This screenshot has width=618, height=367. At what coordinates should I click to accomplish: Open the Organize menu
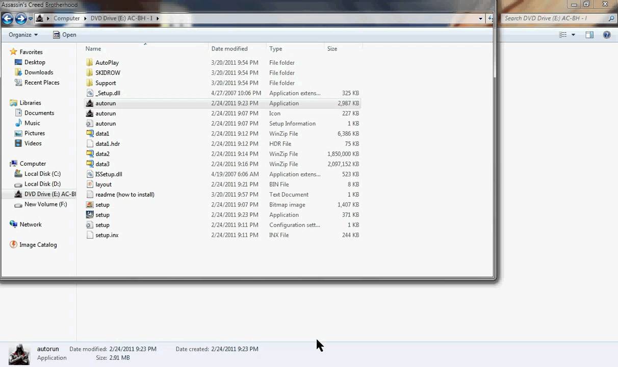pyautogui.click(x=23, y=35)
